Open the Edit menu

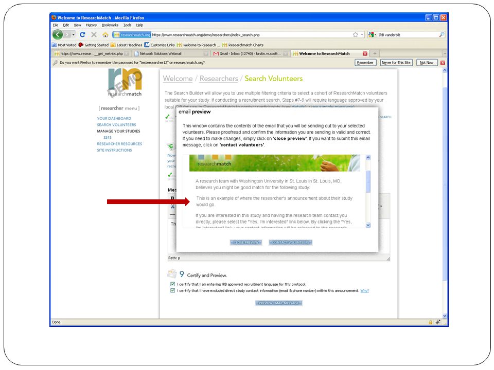coord(66,25)
